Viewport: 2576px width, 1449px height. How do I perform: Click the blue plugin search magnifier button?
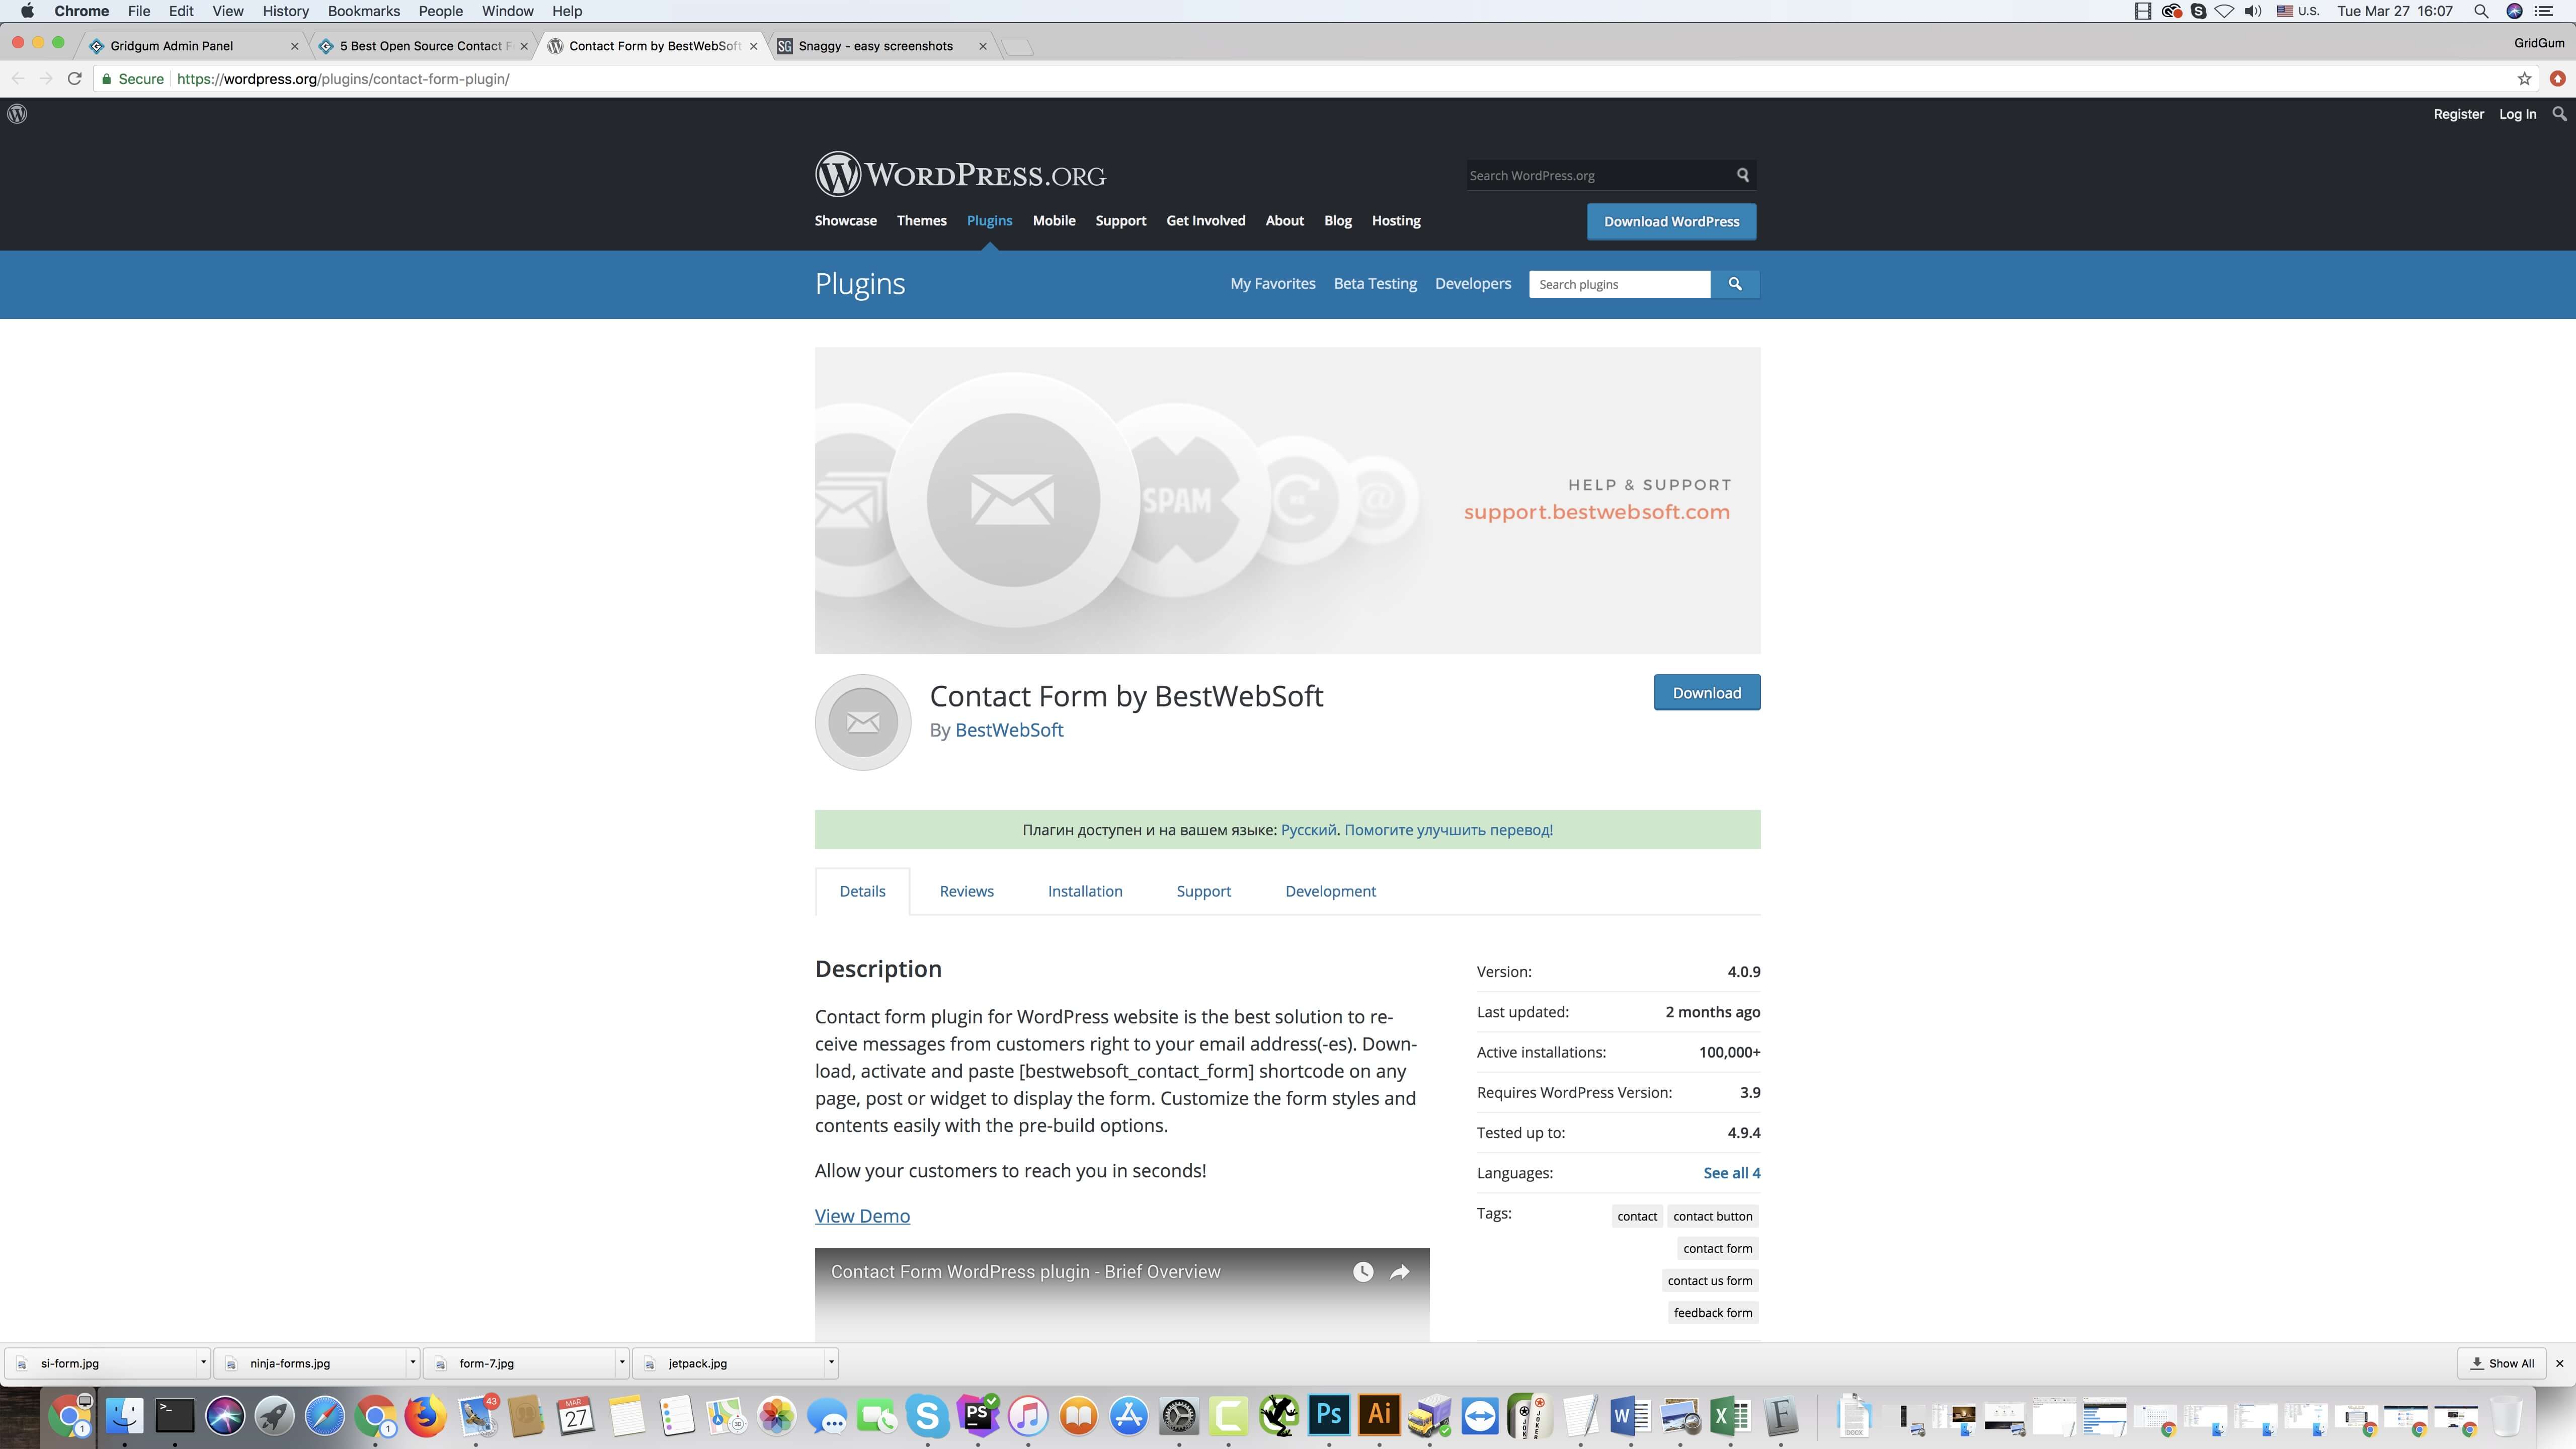click(x=1735, y=284)
